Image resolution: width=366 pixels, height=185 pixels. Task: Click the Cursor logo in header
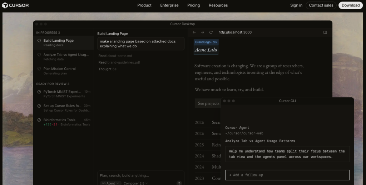tap(15, 5)
